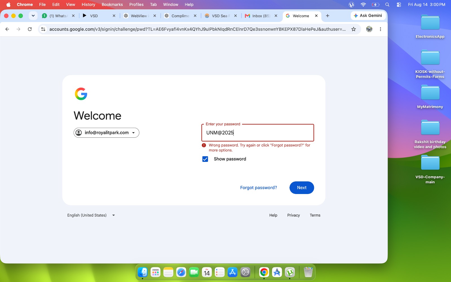Viewport: 451px width, 282px height.
Task: Open the tab search dropdown arrow
Action: tap(33, 16)
